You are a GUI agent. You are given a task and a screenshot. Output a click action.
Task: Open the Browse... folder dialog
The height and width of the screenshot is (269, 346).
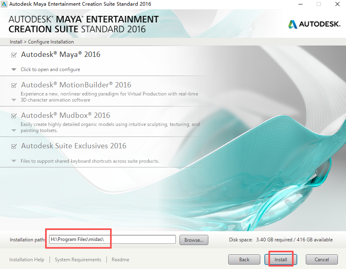(194, 240)
